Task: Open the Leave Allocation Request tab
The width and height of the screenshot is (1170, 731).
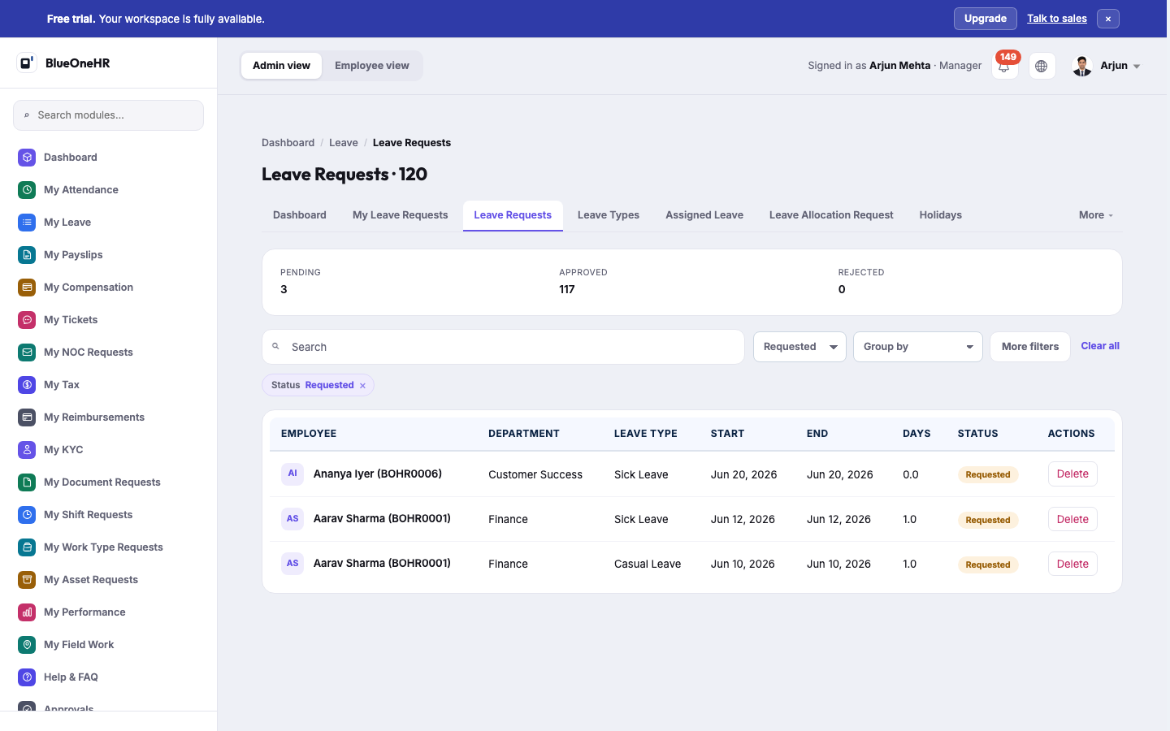Action: 831,215
